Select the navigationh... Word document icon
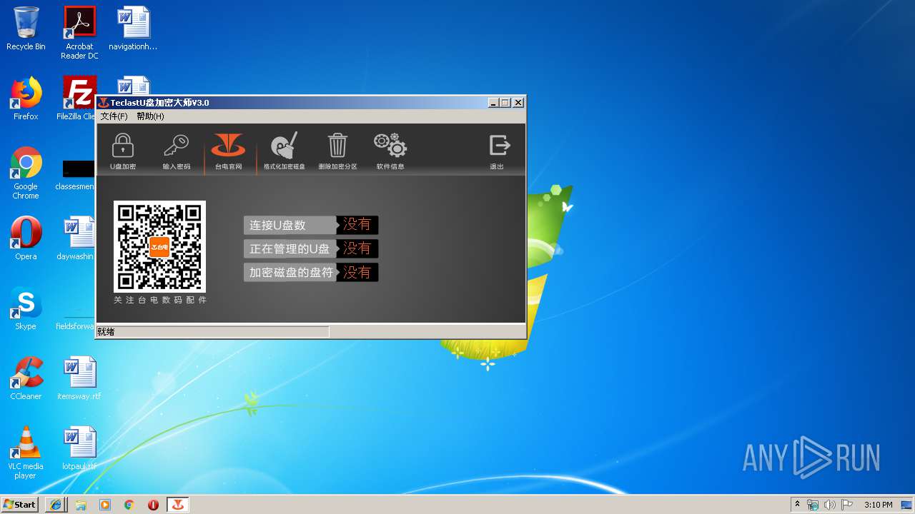Image resolution: width=915 pixels, height=514 pixels. [x=133, y=29]
